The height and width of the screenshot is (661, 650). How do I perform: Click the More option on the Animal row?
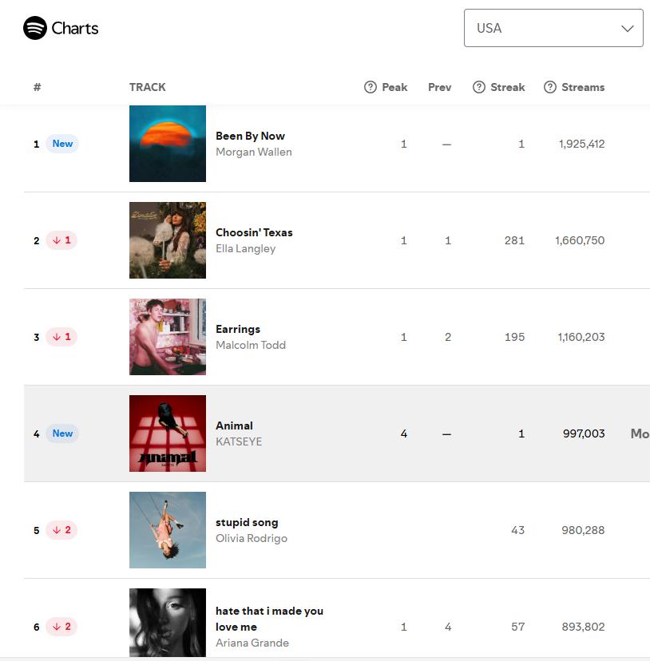640,433
